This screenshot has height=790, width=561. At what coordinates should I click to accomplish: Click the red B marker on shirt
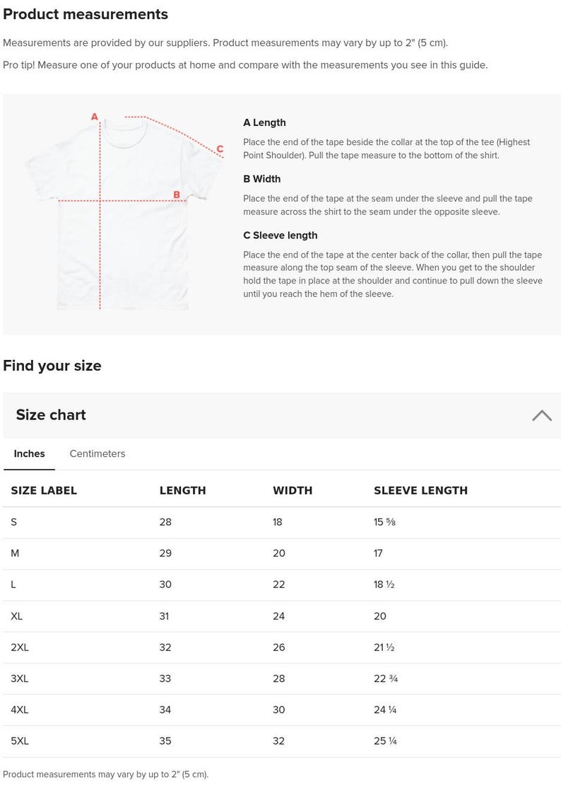pyautogui.click(x=177, y=194)
